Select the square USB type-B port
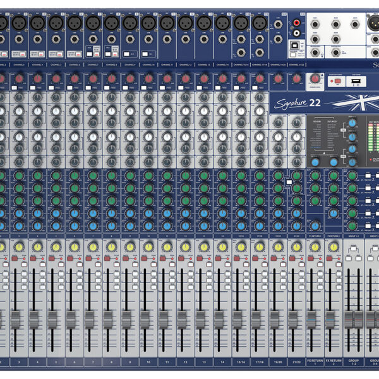Image resolution: width=379 pixels, height=379 pixels. pos(296,45)
